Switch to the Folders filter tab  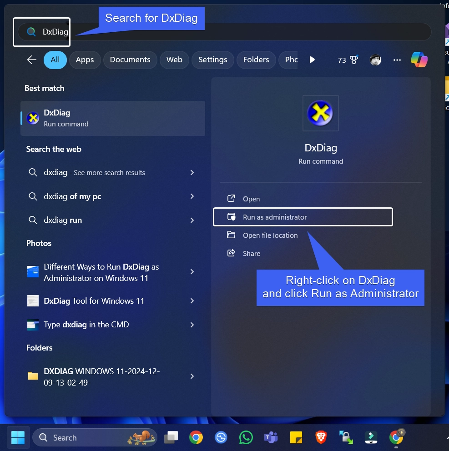[x=256, y=60]
